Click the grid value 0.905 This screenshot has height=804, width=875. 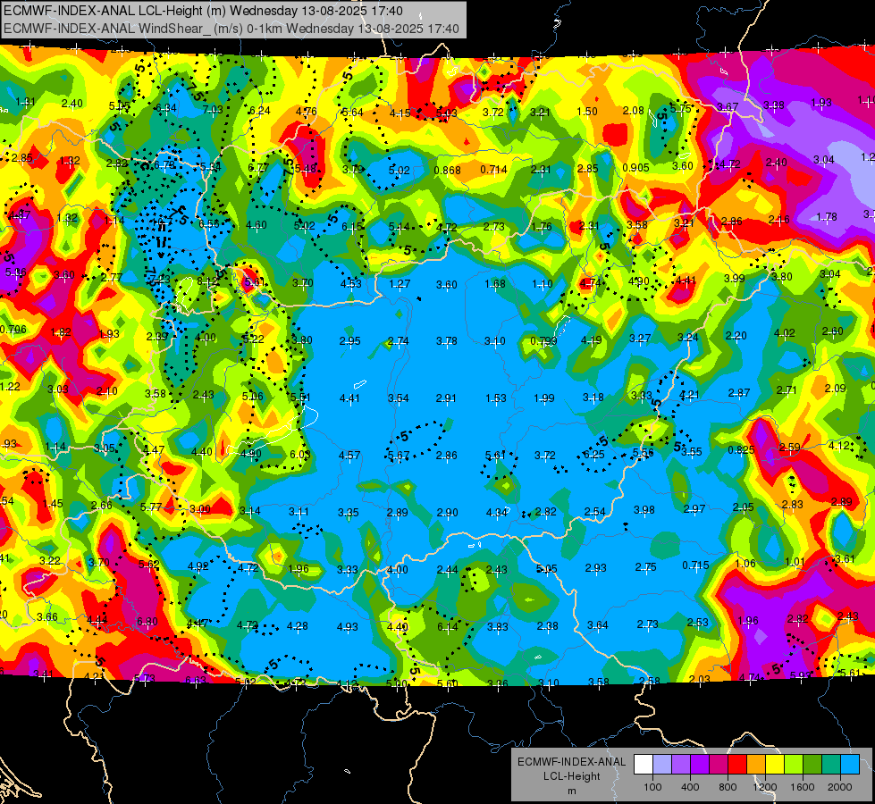click(x=635, y=167)
